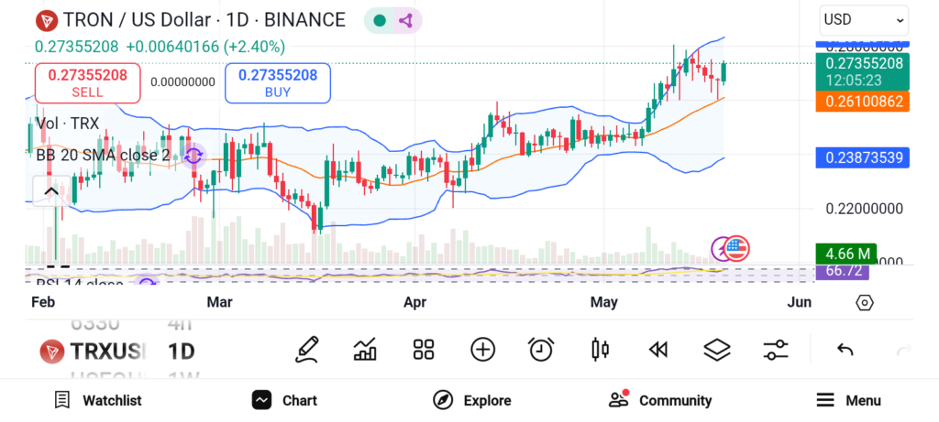This screenshot has width=939, height=422.
Task: Switch to the Watchlist tab
Action: [97, 400]
